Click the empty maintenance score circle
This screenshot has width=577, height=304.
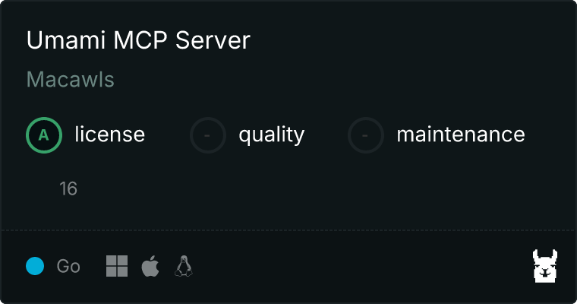coord(366,135)
